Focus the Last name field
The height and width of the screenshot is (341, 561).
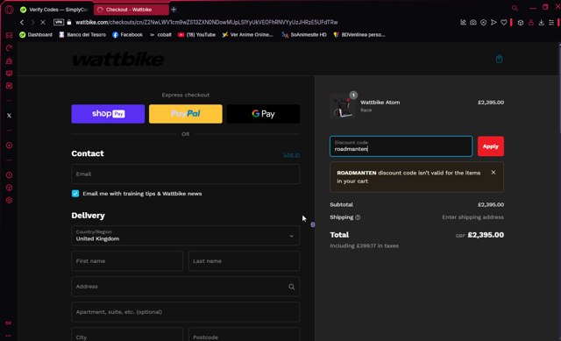(244, 261)
